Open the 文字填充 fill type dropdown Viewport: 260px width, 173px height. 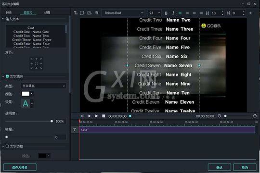click(x=44, y=86)
